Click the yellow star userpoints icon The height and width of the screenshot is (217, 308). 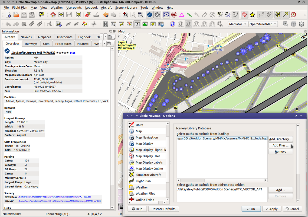(x=253, y=15)
